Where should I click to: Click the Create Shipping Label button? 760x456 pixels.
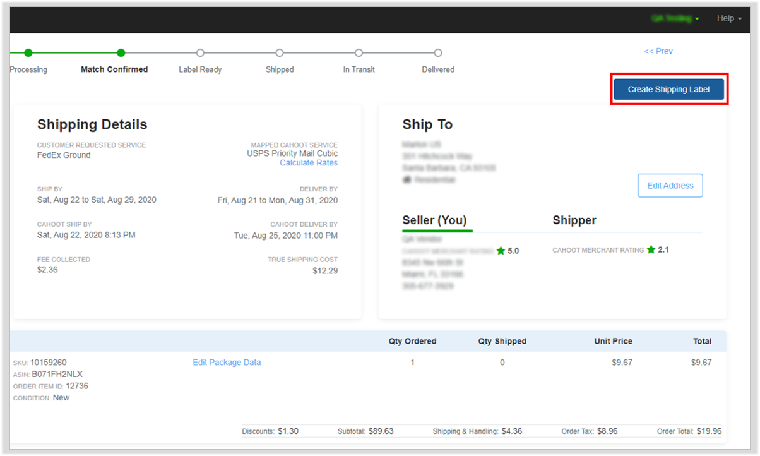point(669,89)
